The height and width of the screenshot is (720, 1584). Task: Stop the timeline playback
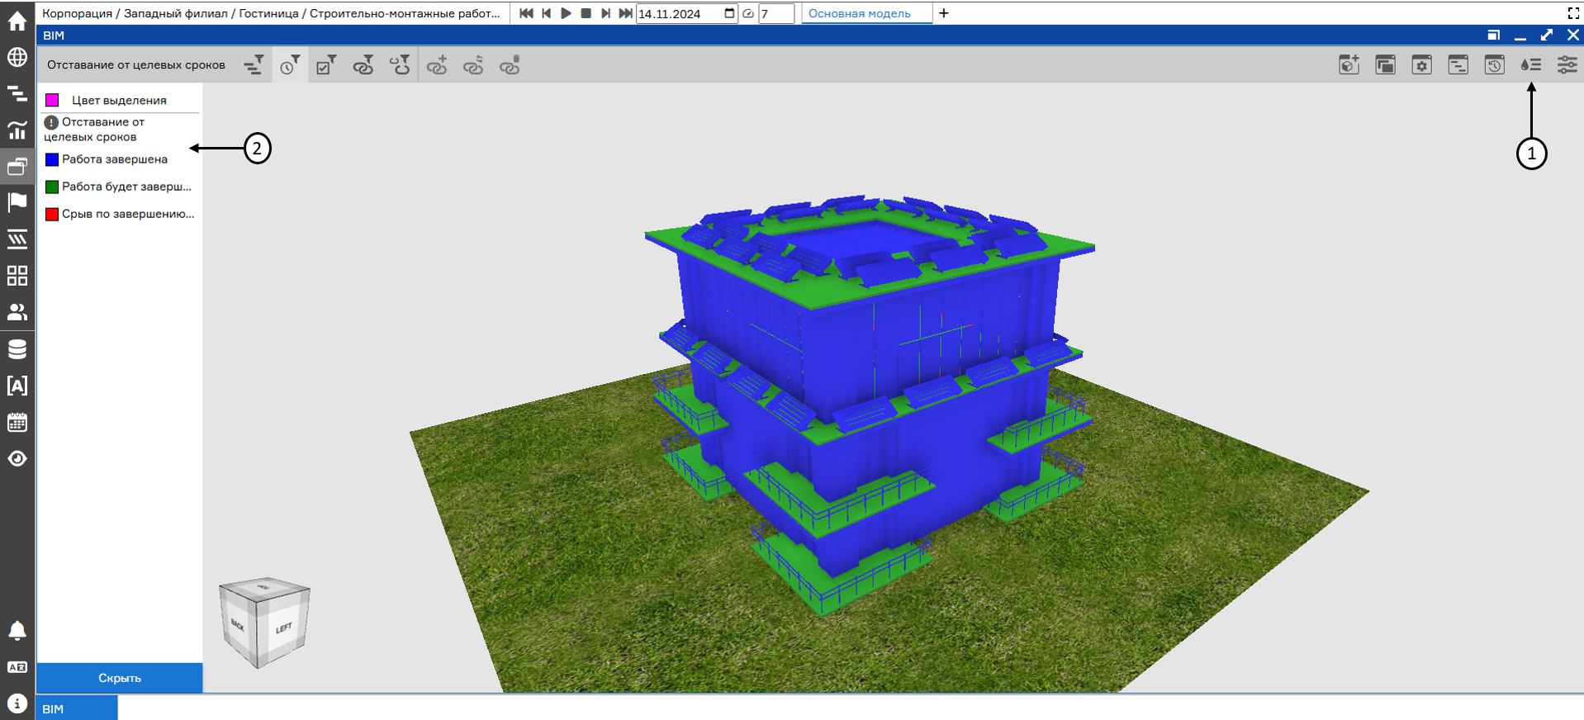point(586,13)
